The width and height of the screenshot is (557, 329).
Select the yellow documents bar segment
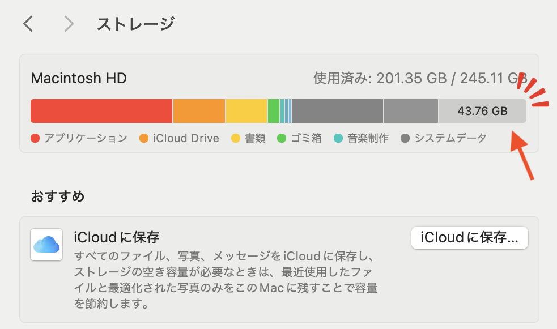(x=246, y=111)
